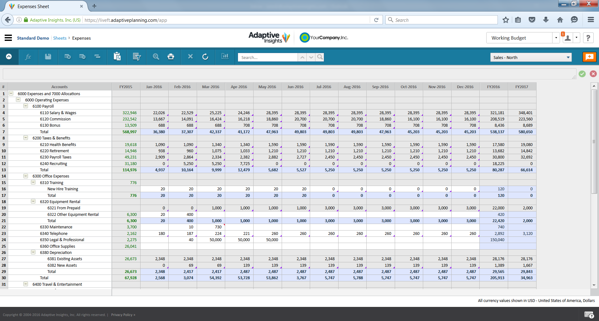Open the chart display icon
Viewport: 599px width, 321px height.
point(225,56)
